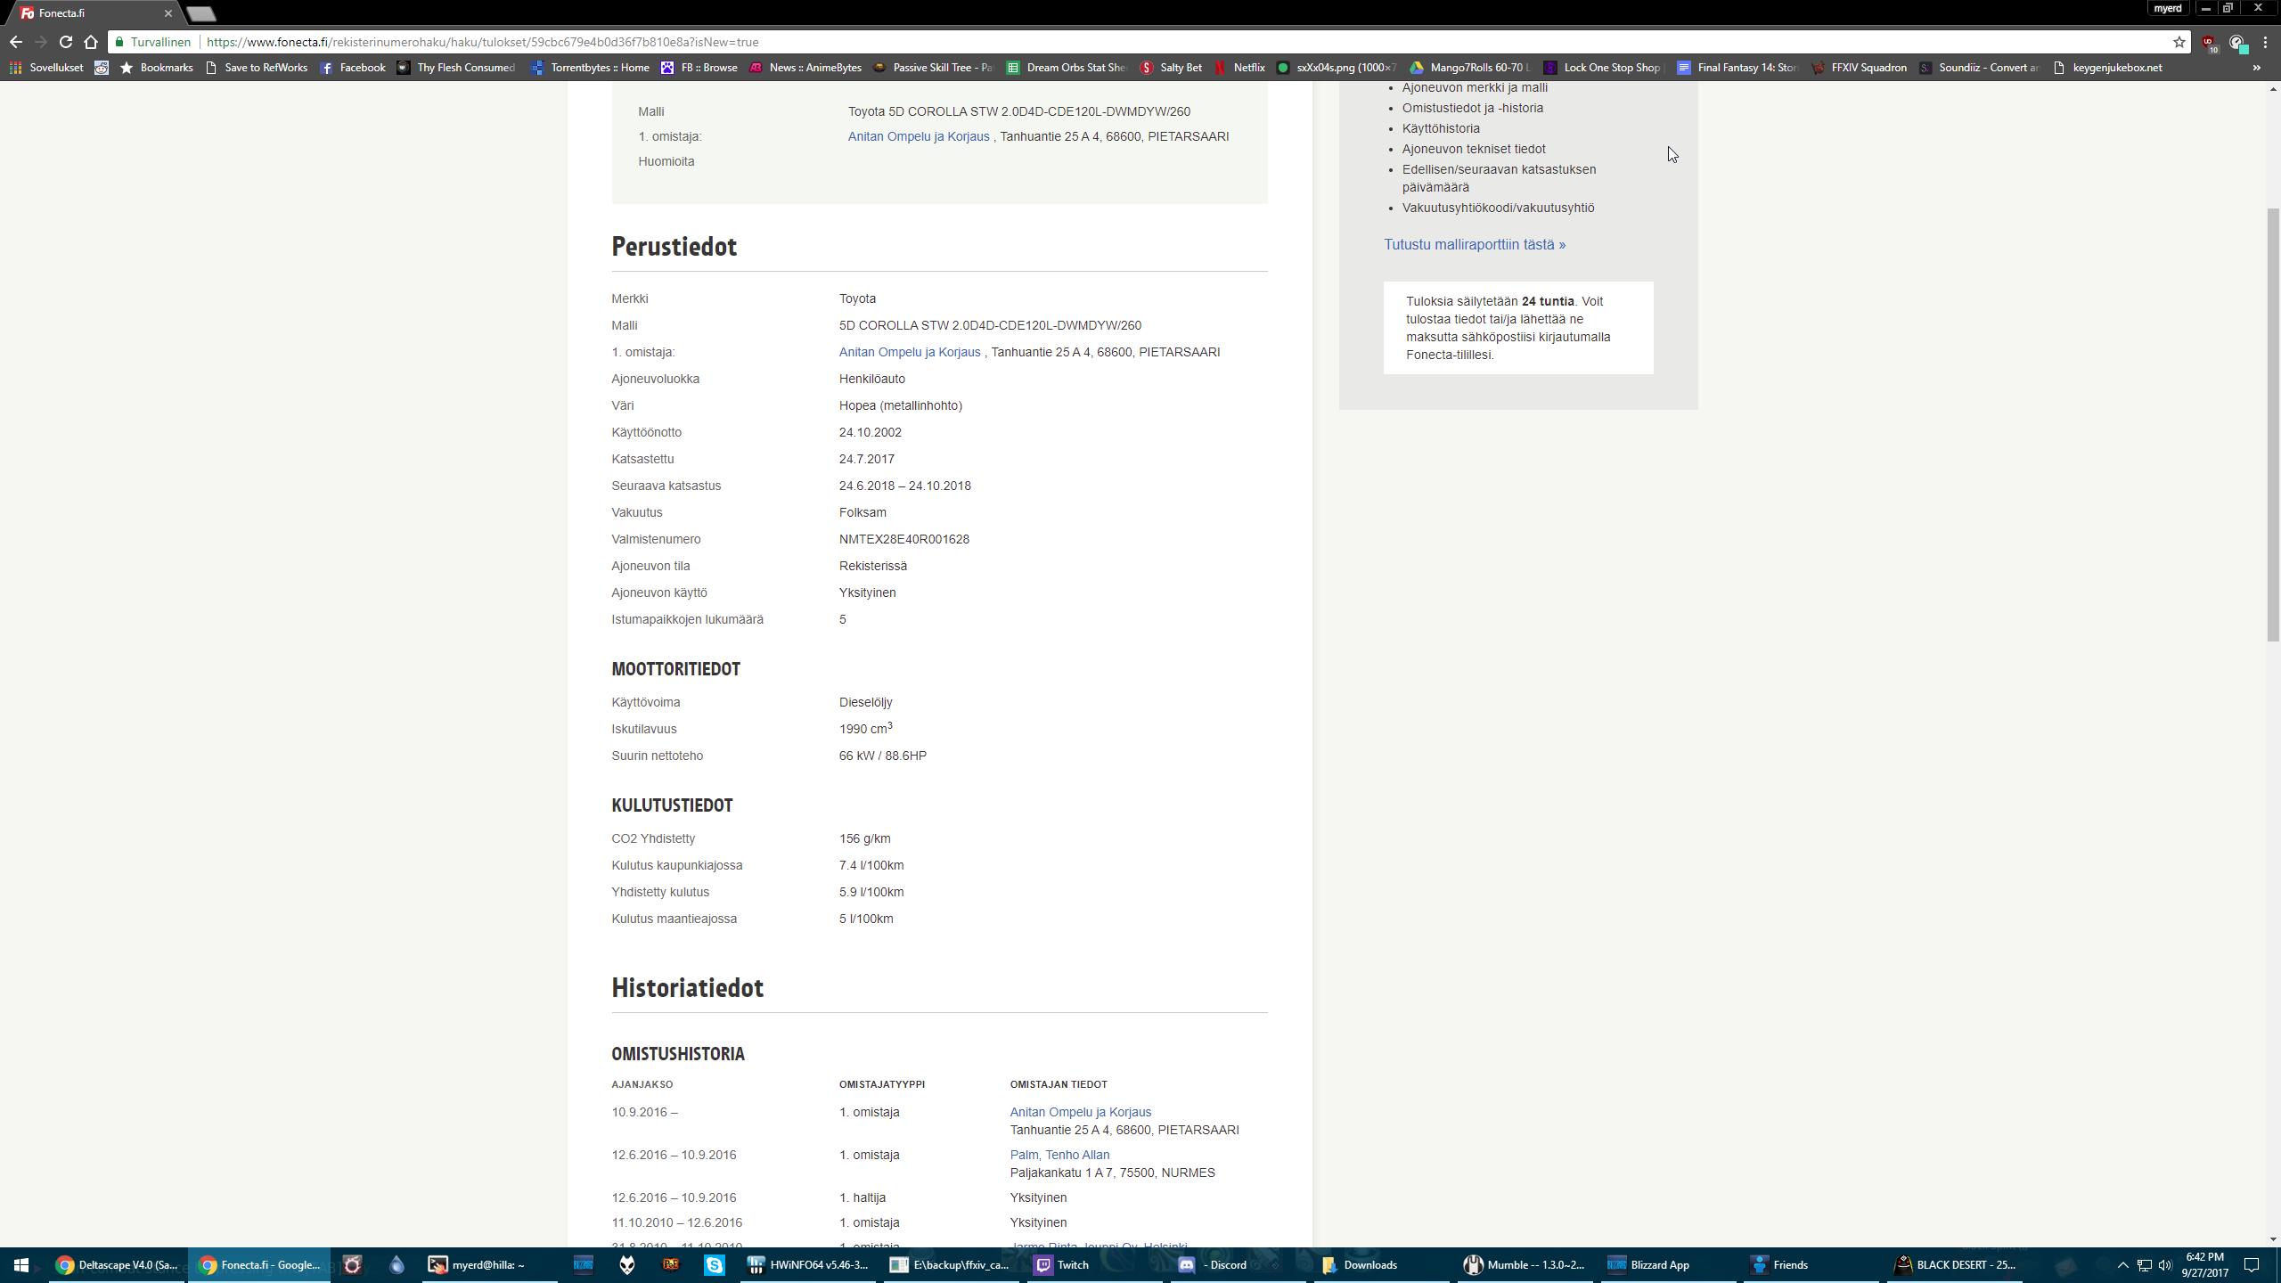
Task: Switch to the HWiNFO64 window
Action: point(808,1265)
